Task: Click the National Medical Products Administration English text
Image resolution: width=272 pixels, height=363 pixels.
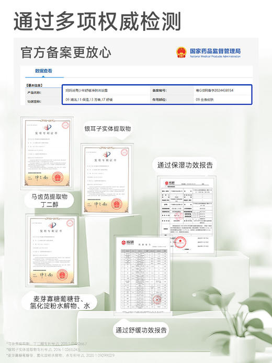Action: 215,56
